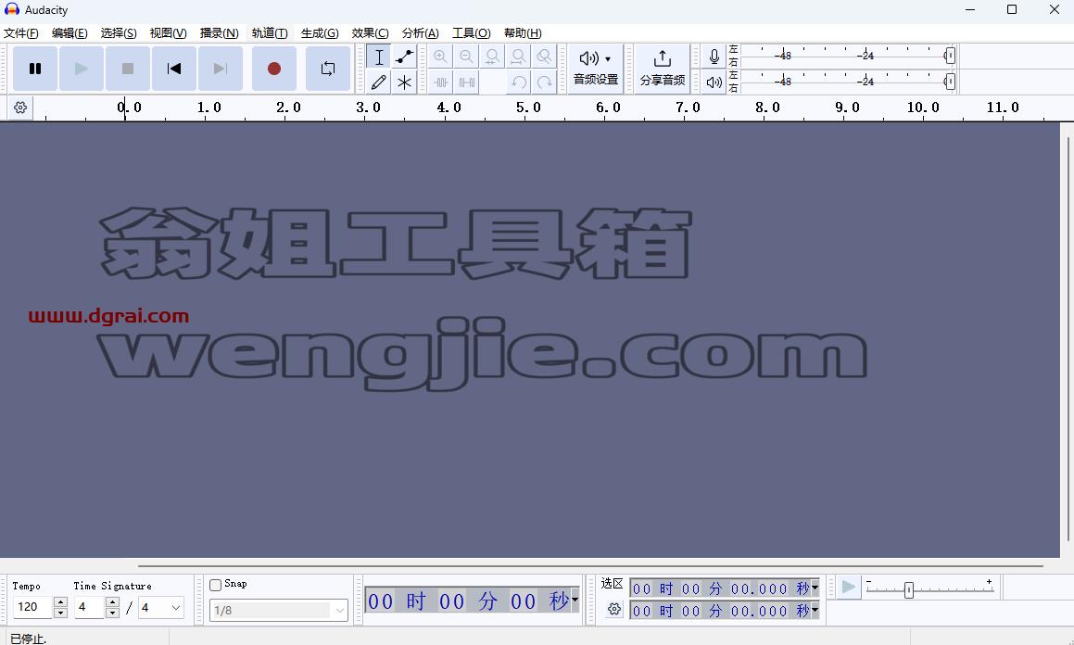Open the 选择(S) menu
Image resolution: width=1074 pixels, height=645 pixels.
point(119,32)
